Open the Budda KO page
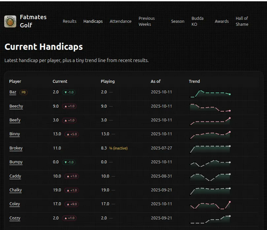This screenshot has height=230, width=267. [x=197, y=21]
